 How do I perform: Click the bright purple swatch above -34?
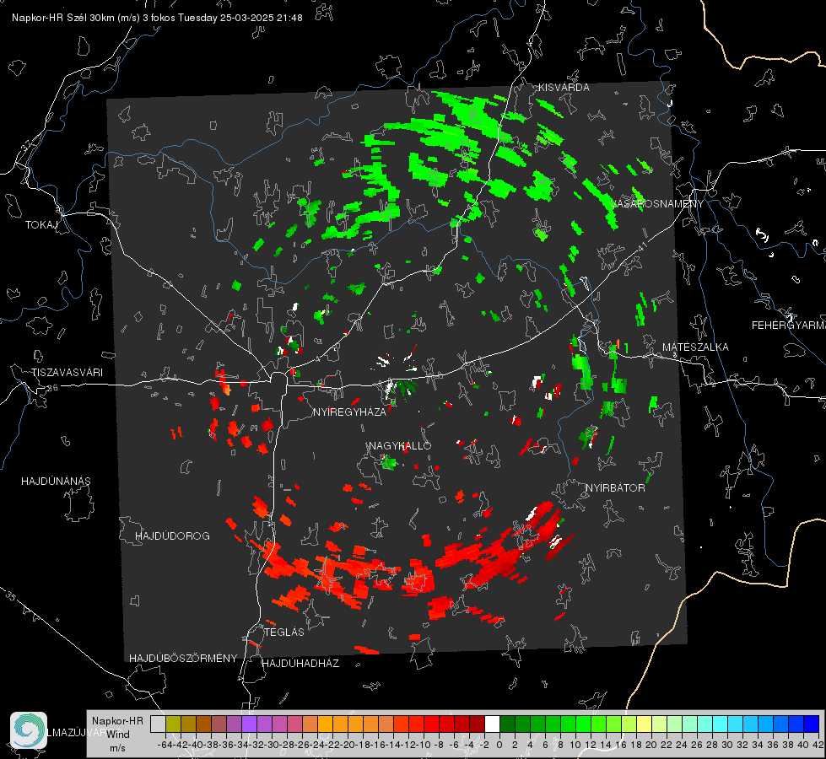click(x=249, y=724)
